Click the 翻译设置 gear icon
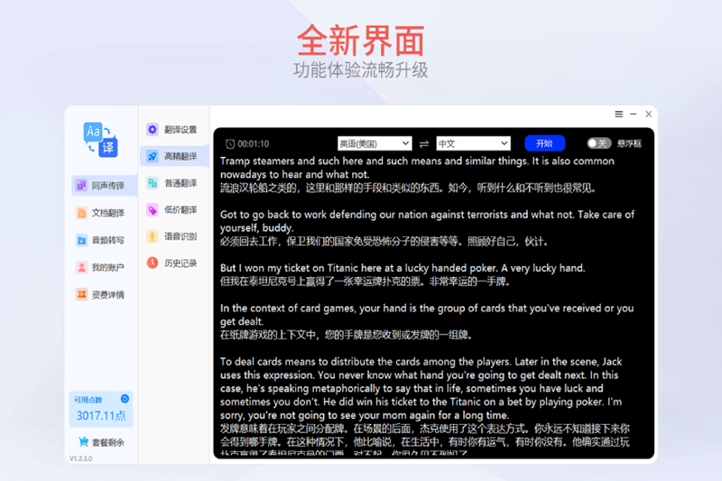Screen dimensions: 722x481 point(153,130)
